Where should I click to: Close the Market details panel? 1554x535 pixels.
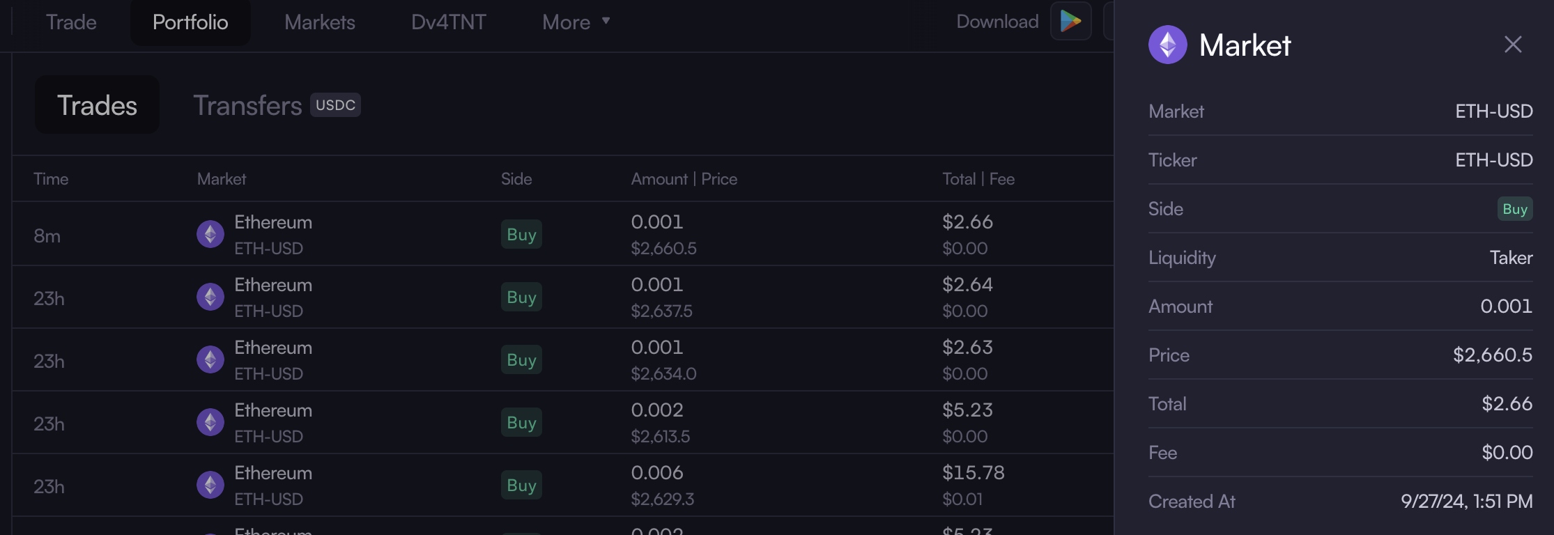click(x=1512, y=45)
